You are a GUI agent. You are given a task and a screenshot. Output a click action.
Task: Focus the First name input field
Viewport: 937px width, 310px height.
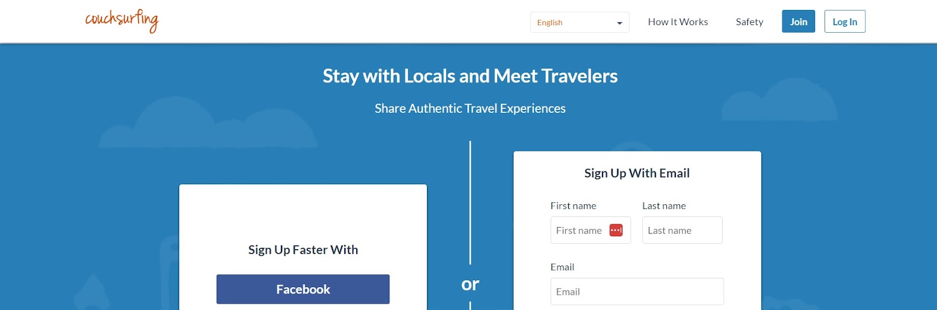[x=590, y=230]
